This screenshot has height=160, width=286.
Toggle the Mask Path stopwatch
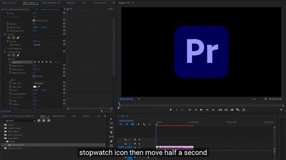[10, 62]
